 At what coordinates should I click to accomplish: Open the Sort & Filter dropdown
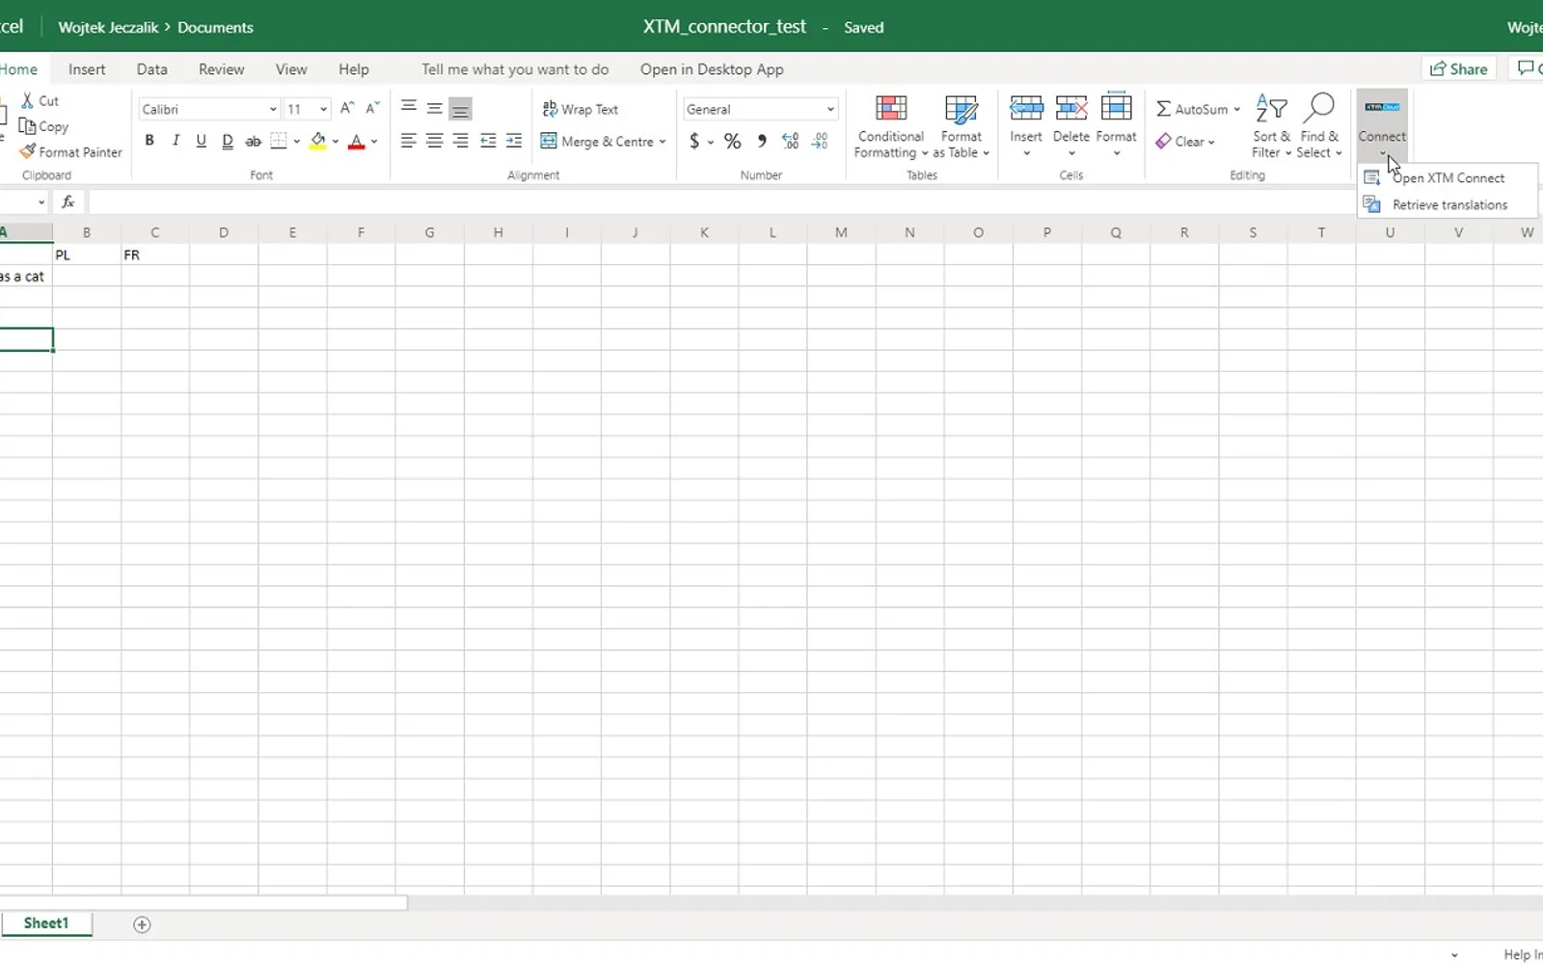click(x=1272, y=126)
